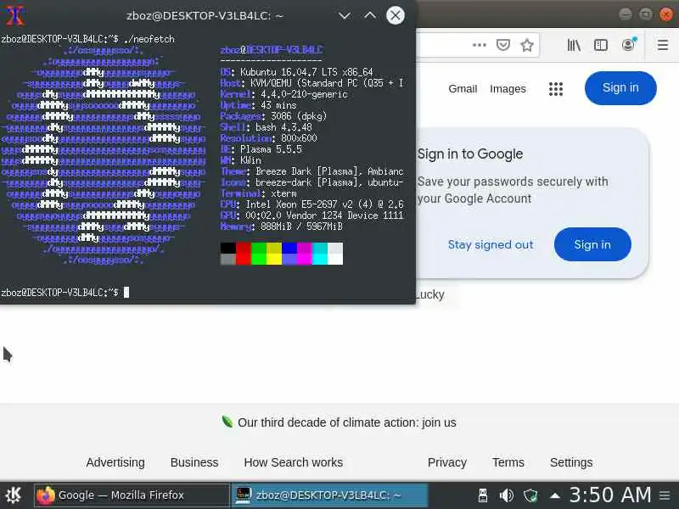The image size is (679, 509).
Task: Click the 3:50 AM clock
Action: point(610,495)
